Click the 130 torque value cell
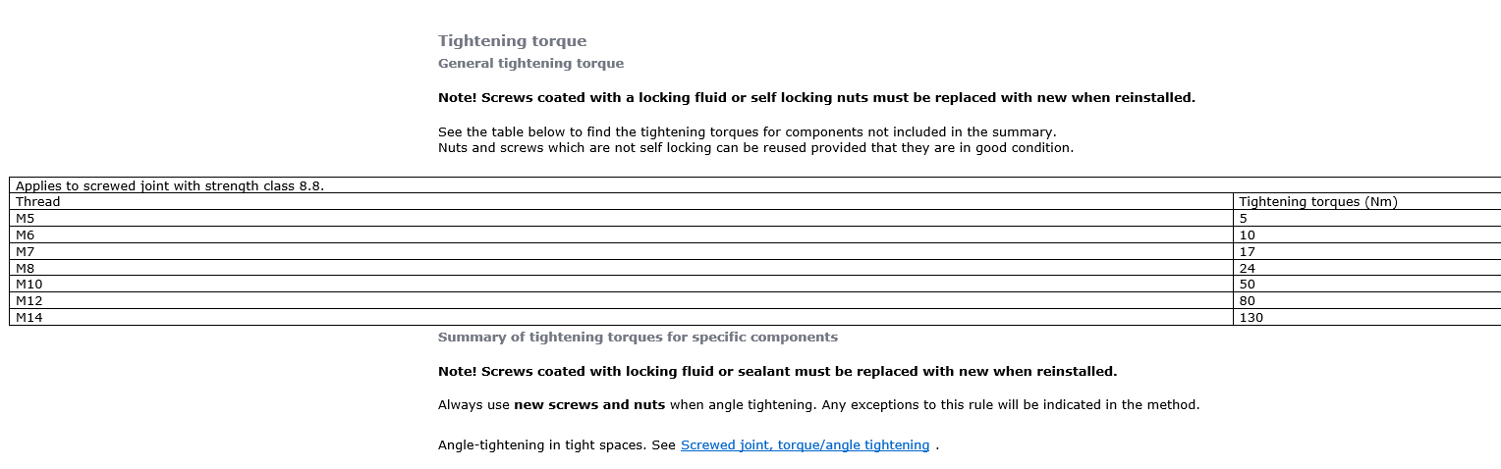The image size is (1501, 469). 1251,318
